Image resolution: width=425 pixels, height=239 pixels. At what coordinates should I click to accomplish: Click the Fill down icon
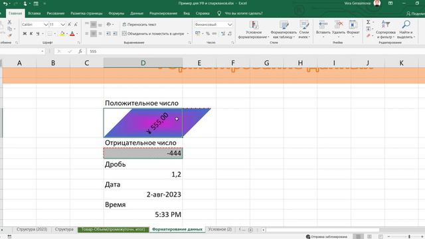point(368,29)
